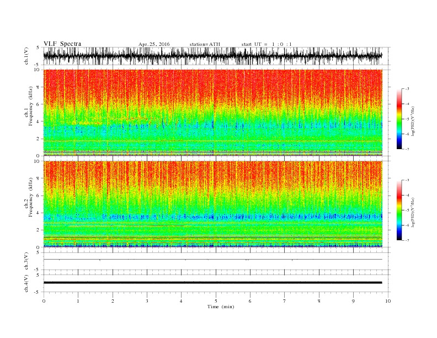Image resolution: width=437 pixels, height=338 pixels.
Task: Click the "6" kHz tick on ch.1 frequency axis
Action: click(39, 104)
